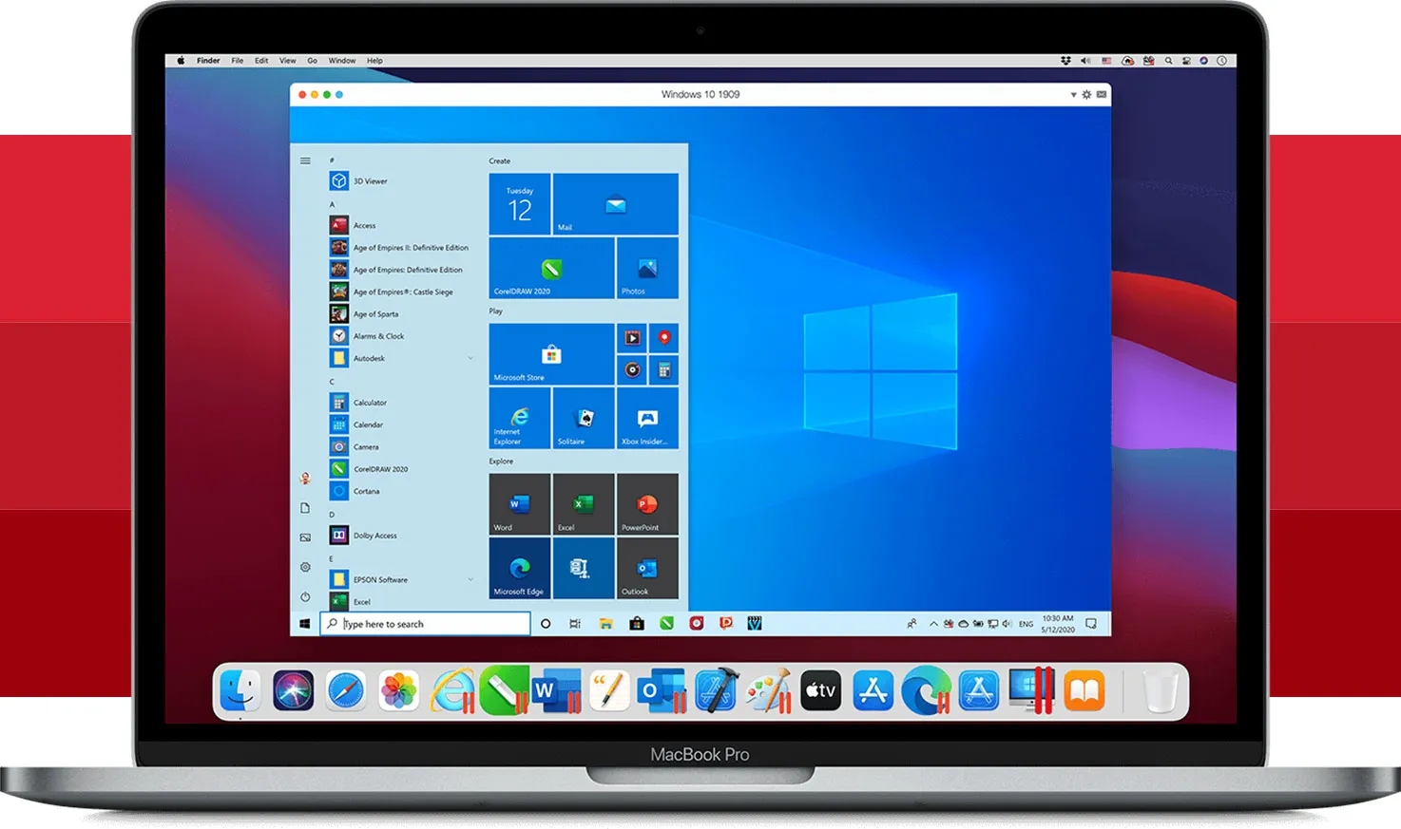This screenshot has width=1401, height=829.
Task: Open the File menu in macOS menu bar
Action: (238, 61)
